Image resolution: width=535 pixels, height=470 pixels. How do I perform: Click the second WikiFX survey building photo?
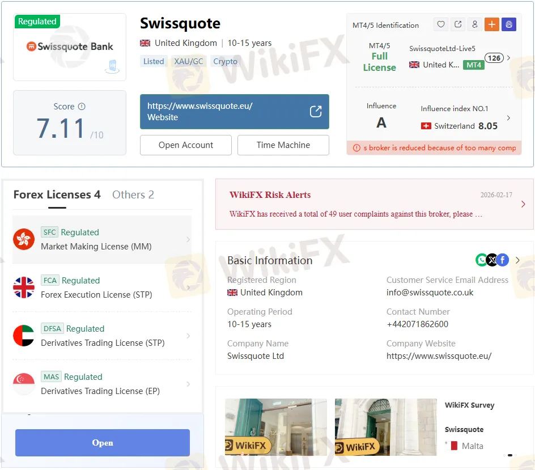pos(385,427)
